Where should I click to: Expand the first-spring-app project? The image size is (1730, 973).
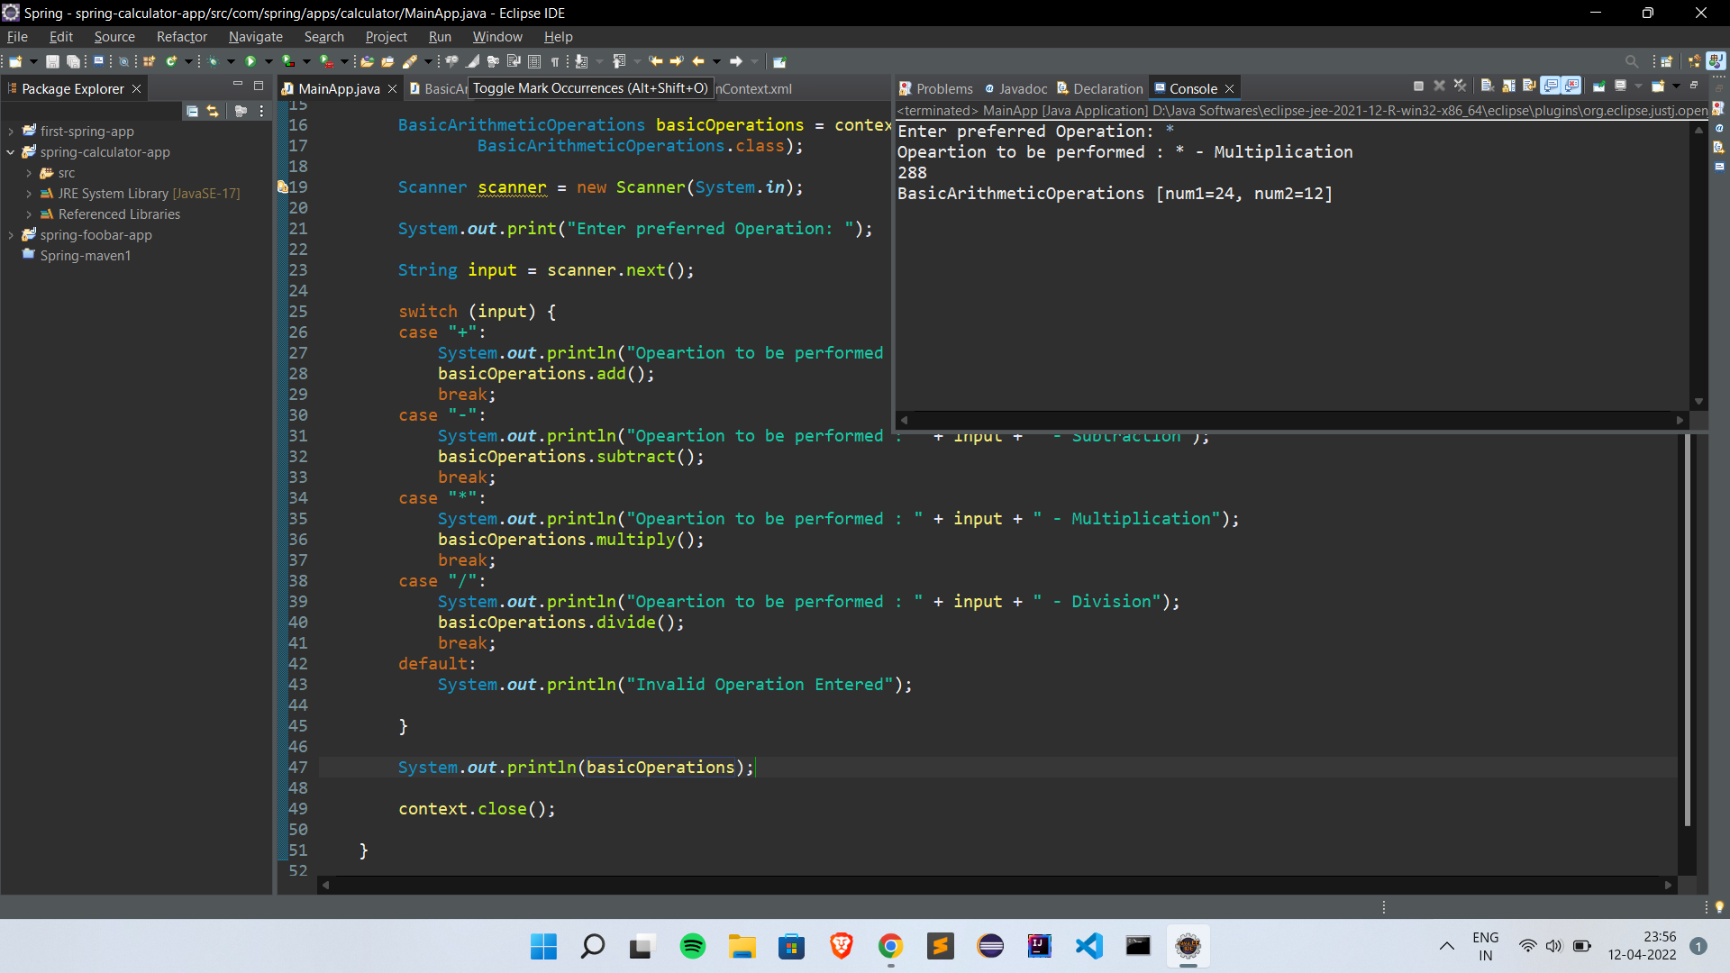coord(11,132)
